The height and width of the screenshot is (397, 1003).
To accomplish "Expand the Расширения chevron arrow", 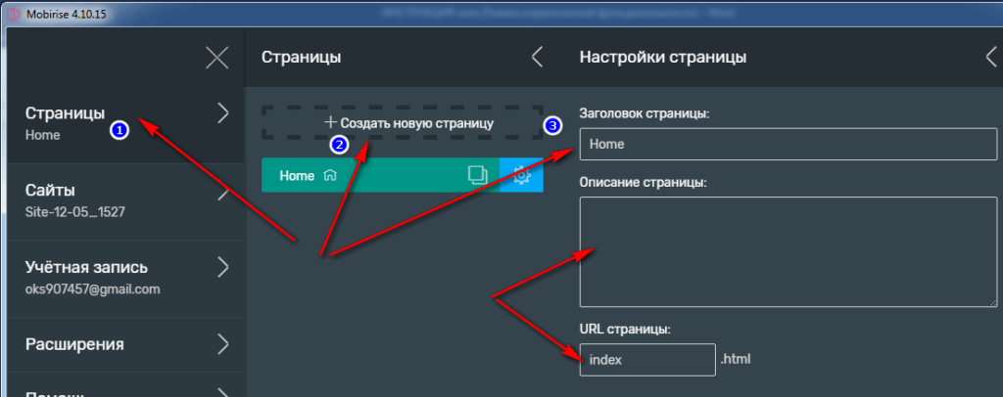I will 222,344.
